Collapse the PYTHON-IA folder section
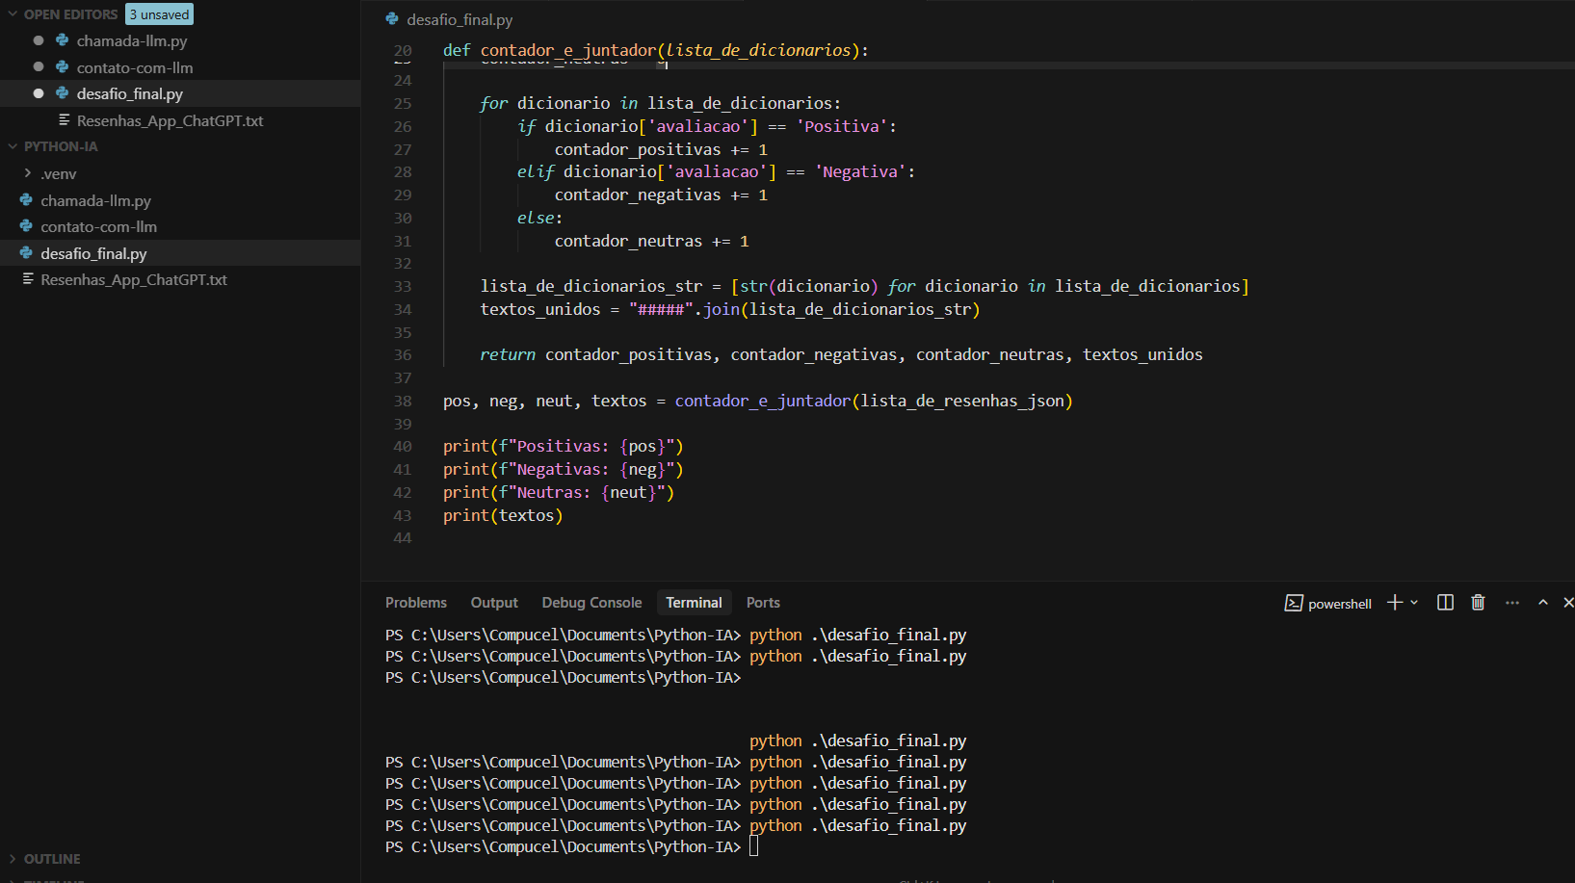 pos(13,146)
